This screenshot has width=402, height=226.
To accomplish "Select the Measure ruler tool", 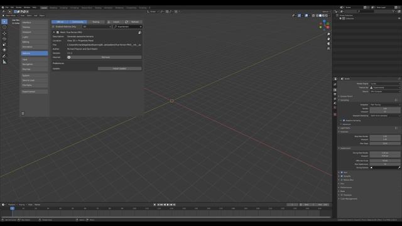I will pos(4,62).
